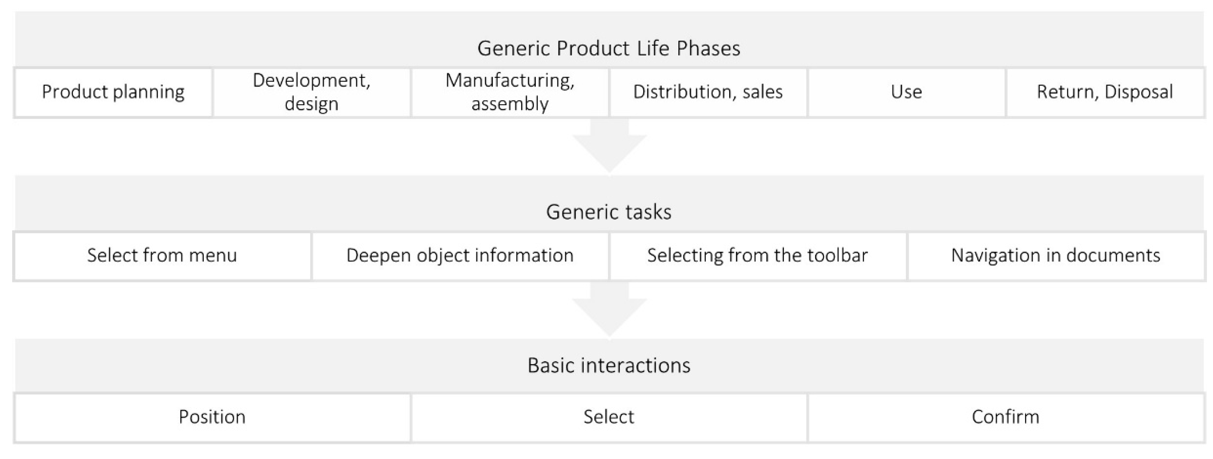Click the Confirm interaction box

click(1005, 417)
